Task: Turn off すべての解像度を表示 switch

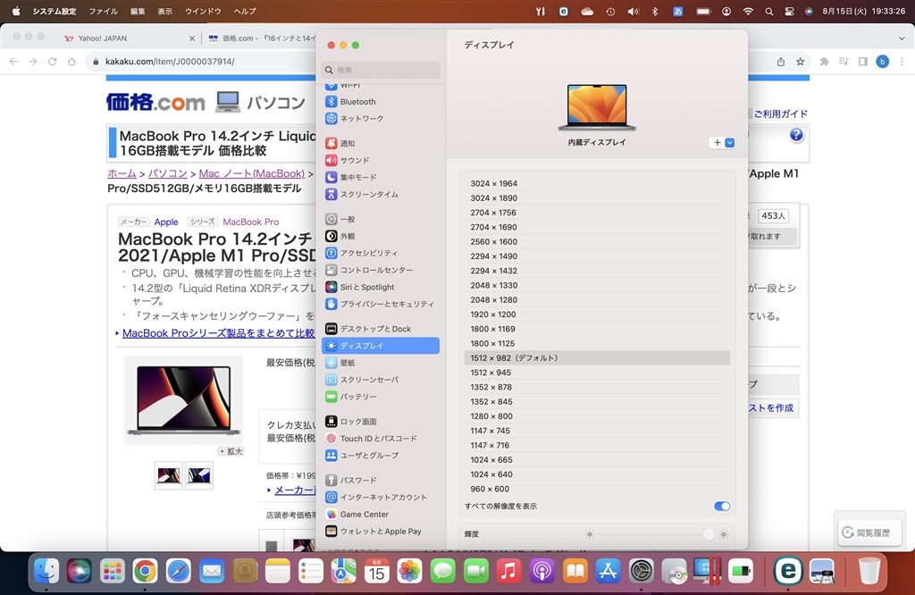Action: tap(722, 506)
